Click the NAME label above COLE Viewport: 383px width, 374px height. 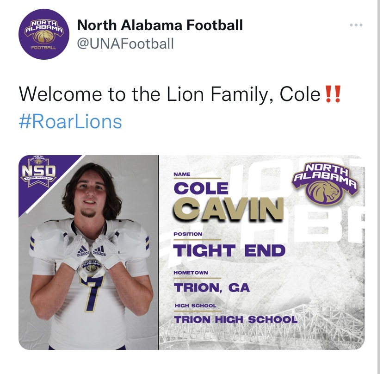pos(182,175)
